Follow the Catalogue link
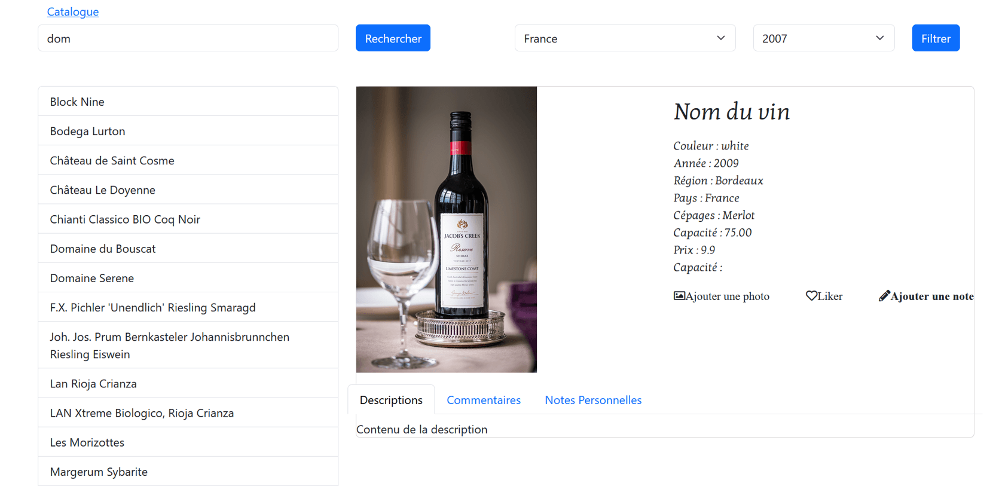The width and height of the screenshot is (993, 486). (73, 12)
